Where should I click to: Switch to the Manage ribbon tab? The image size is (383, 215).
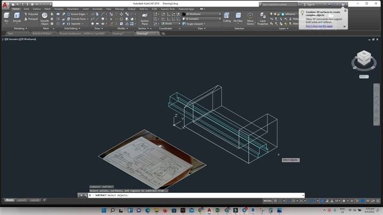click(x=120, y=9)
